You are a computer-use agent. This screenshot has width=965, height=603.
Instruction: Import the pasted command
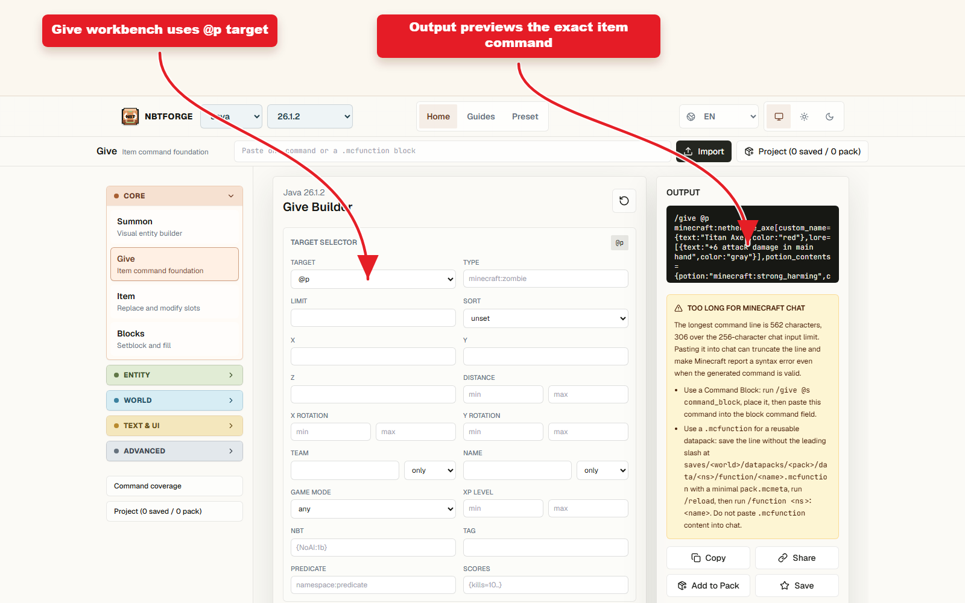[704, 151]
